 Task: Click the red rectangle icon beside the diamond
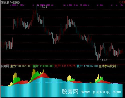pos(124,2)
